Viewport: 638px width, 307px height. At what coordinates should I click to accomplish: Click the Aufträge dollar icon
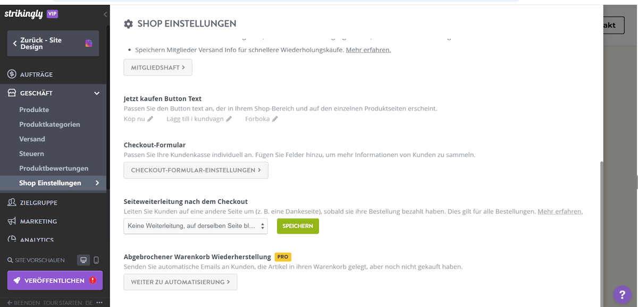12,74
